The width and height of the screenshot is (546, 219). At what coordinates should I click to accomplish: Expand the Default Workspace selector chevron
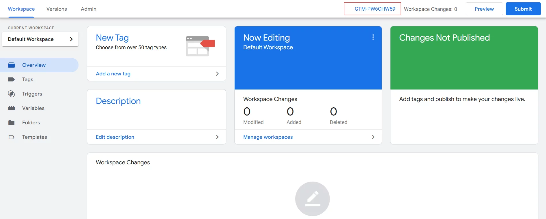(71, 39)
